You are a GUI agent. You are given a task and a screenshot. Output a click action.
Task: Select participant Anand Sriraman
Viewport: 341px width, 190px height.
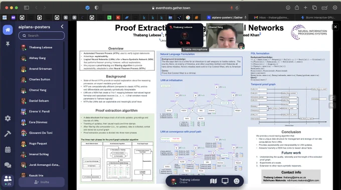pyautogui.click(x=41, y=68)
